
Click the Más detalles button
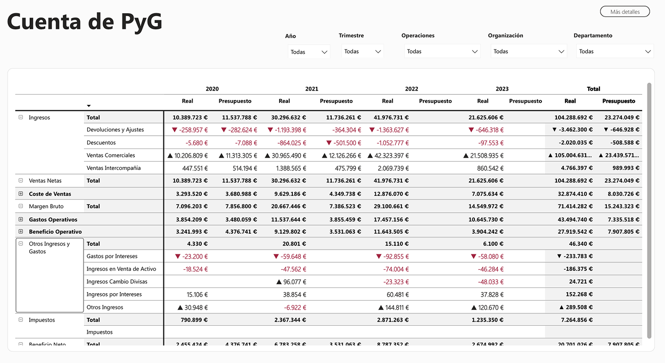(625, 12)
